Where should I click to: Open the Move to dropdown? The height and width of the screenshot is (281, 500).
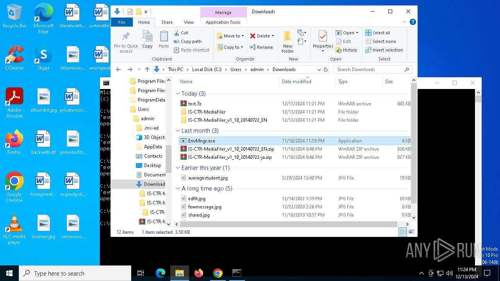point(230,36)
